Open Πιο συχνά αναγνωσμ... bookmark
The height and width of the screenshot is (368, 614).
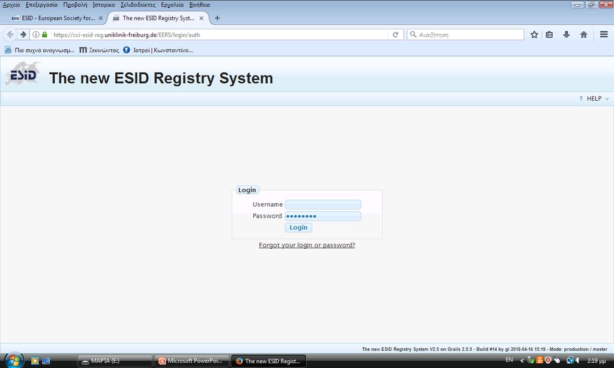(40, 50)
